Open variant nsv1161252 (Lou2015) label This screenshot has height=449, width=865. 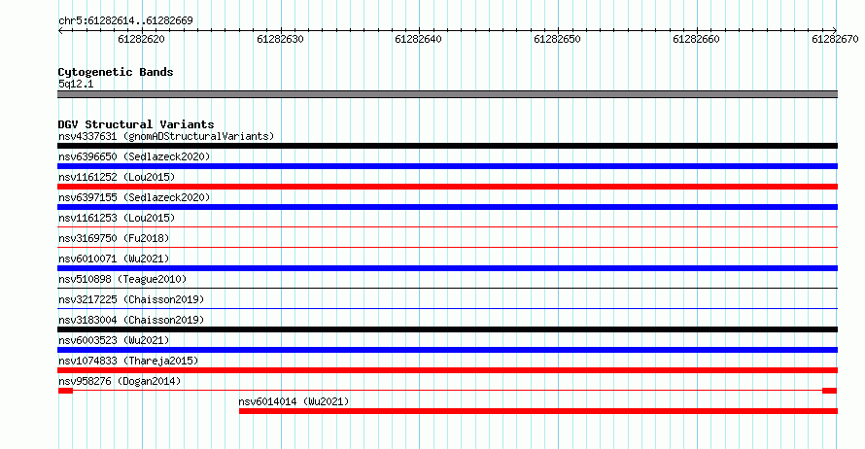click(117, 177)
